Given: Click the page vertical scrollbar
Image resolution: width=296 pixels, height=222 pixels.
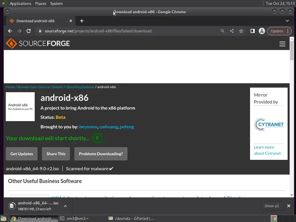Looking at the screenshot, I should [292, 51].
